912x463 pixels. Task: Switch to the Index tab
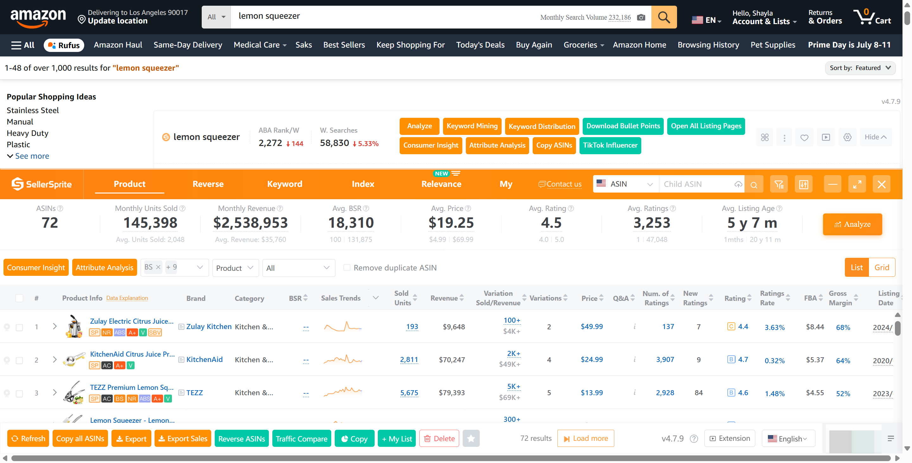[363, 184]
